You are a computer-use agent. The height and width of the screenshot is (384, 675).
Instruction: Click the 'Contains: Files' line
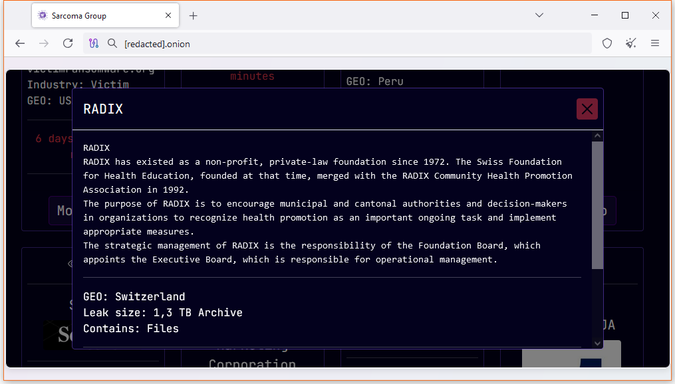(x=131, y=329)
